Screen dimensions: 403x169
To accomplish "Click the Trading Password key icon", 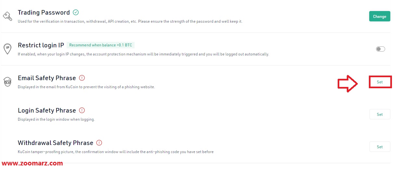I will coord(7,16).
